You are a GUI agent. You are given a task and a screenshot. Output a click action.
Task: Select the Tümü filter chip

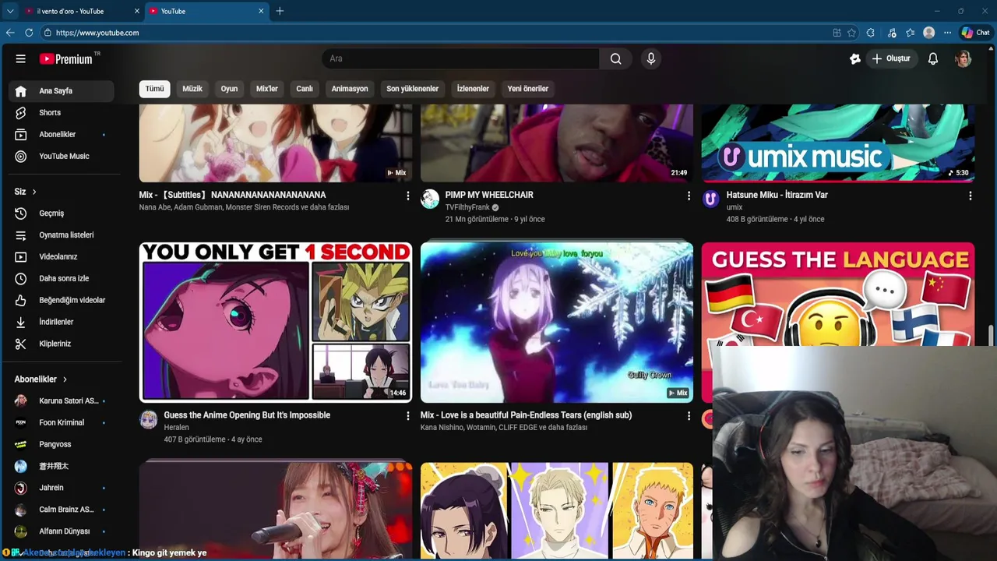(x=155, y=89)
